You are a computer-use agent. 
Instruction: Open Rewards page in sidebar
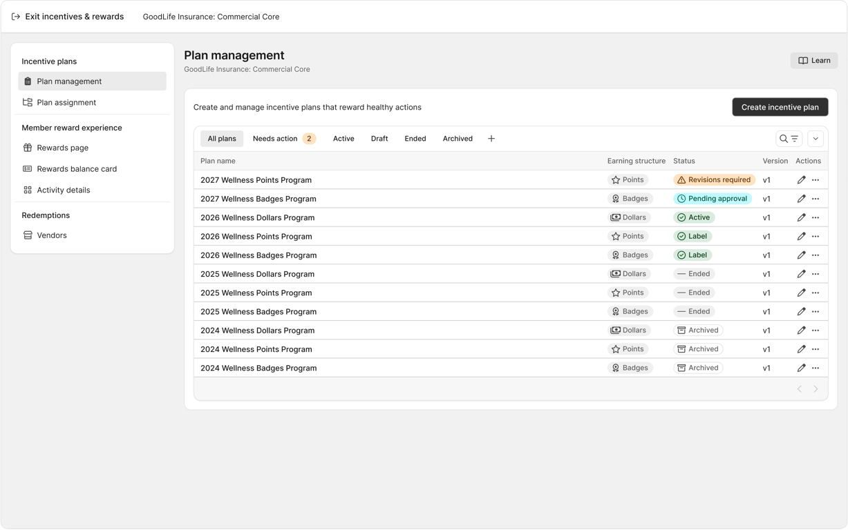tap(93, 148)
